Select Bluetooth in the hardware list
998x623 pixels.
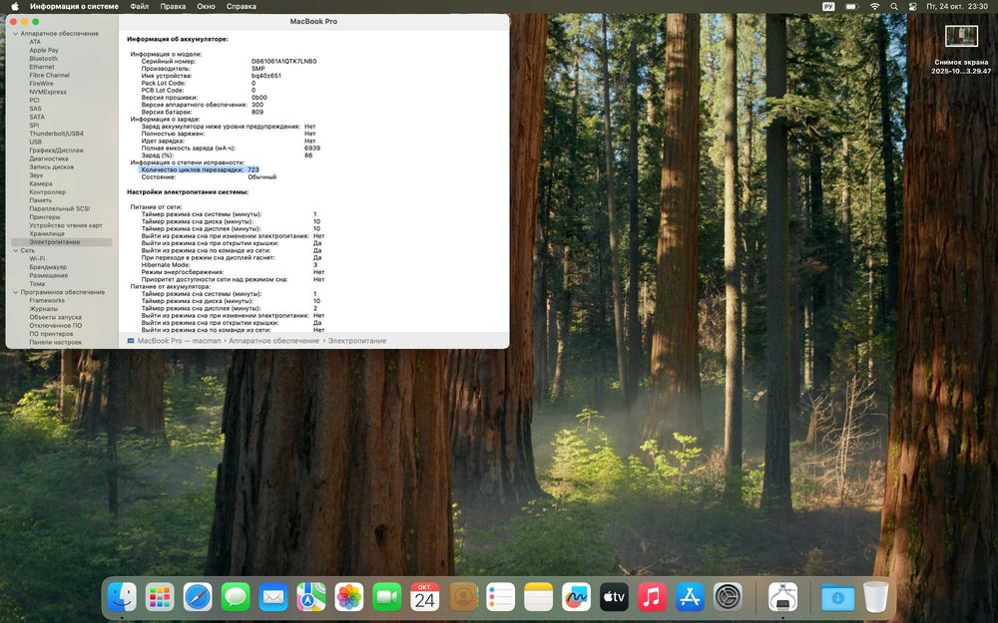pyautogui.click(x=43, y=59)
